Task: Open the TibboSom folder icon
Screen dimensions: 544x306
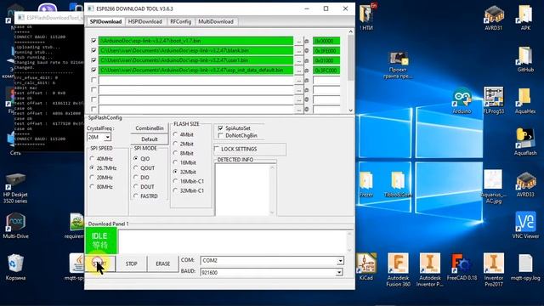Action: [x=398, y=184]
